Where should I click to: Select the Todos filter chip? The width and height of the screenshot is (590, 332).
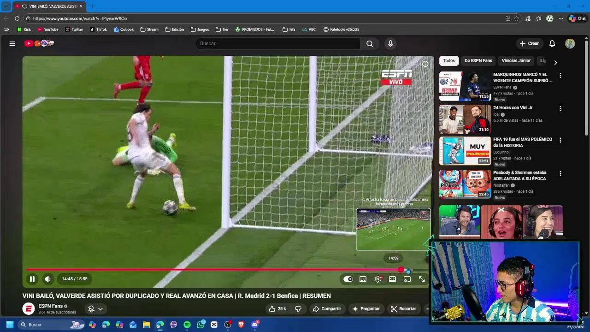449,60
